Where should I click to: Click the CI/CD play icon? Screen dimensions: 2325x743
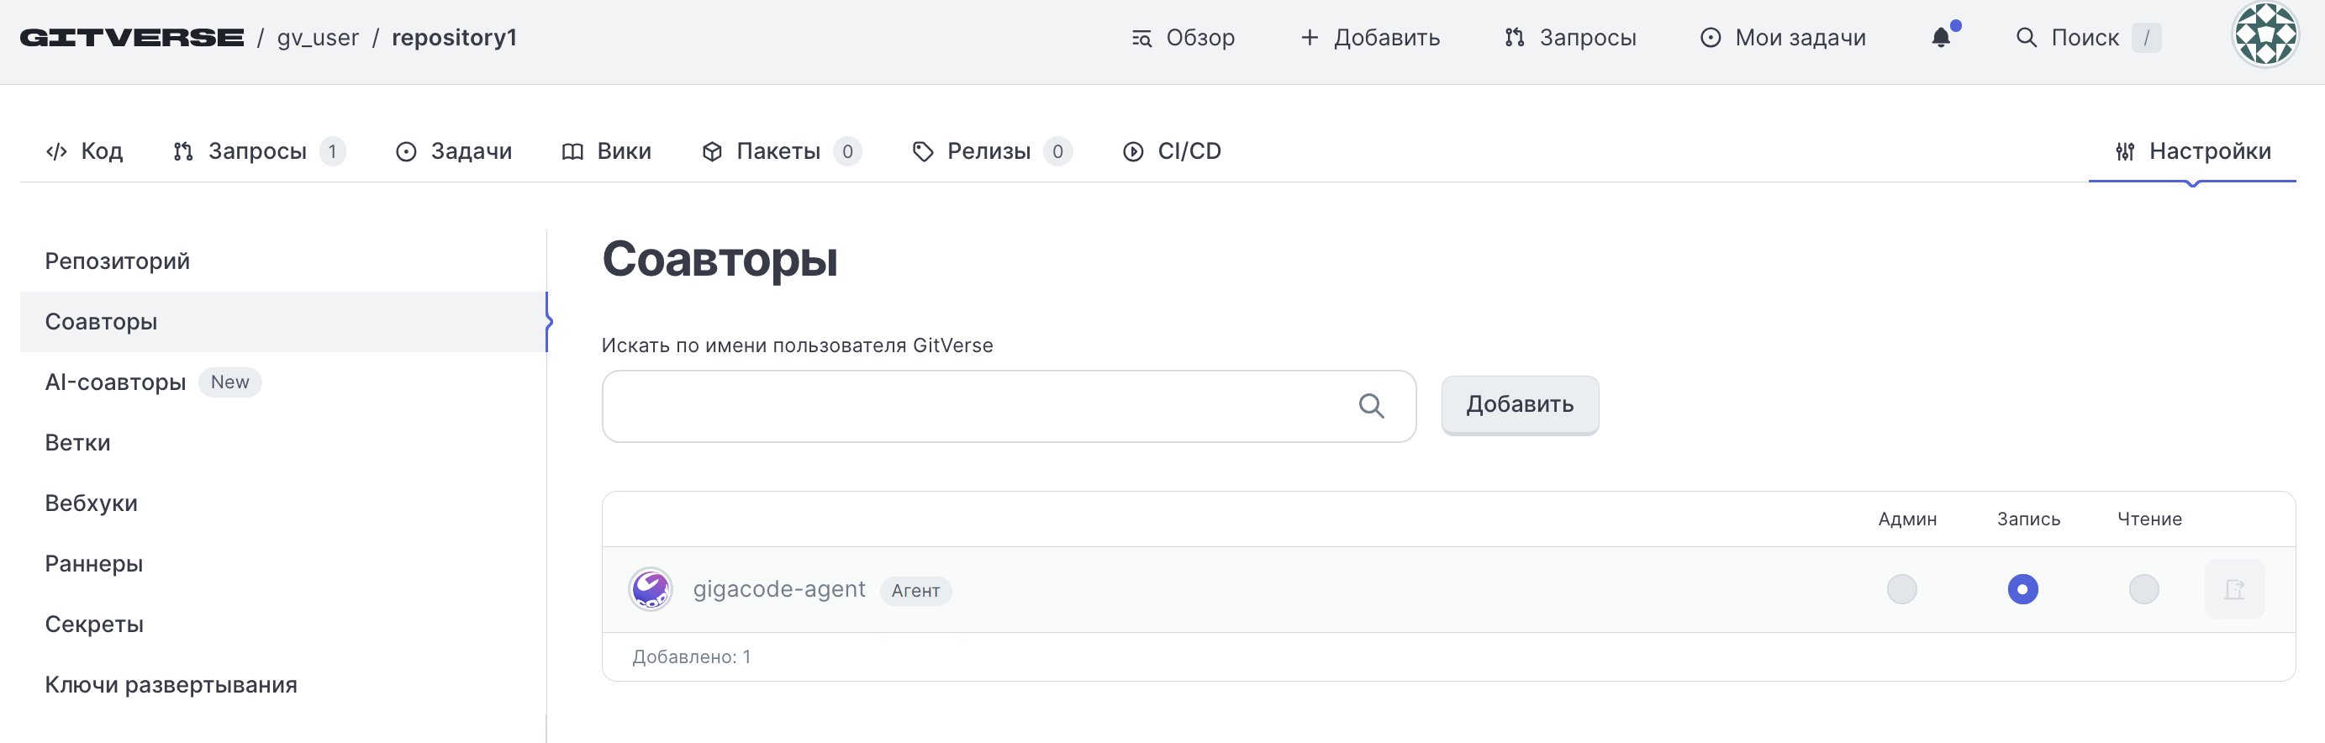coord(1133,151)
